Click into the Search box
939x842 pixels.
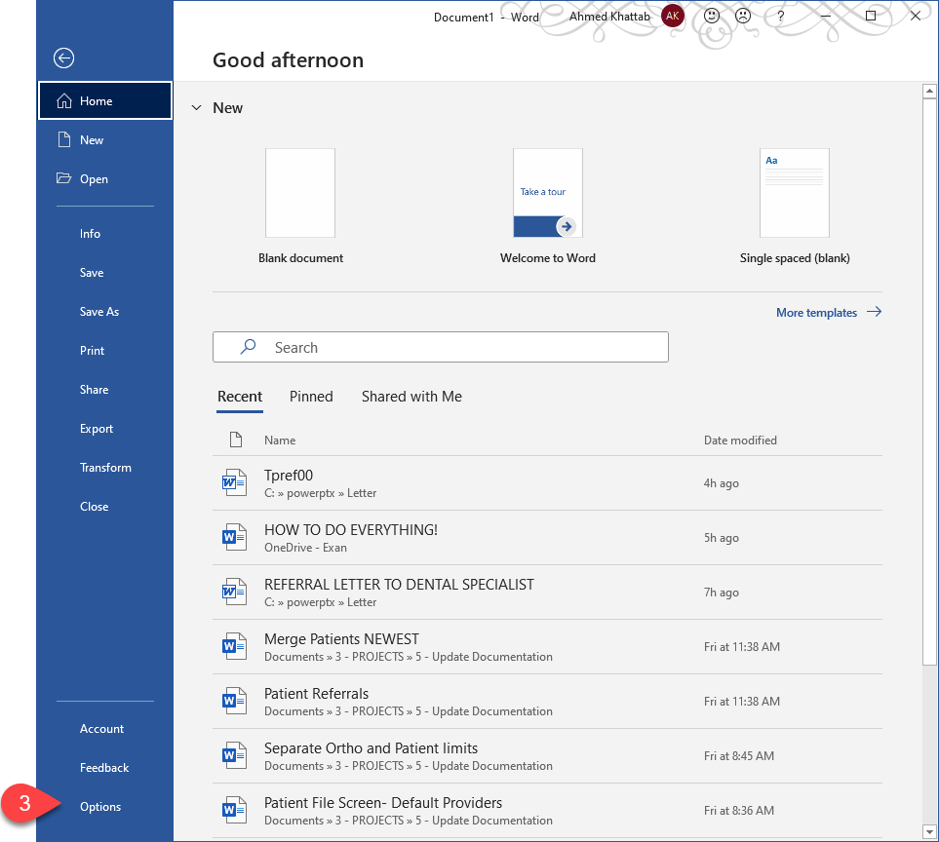(440, 347)
